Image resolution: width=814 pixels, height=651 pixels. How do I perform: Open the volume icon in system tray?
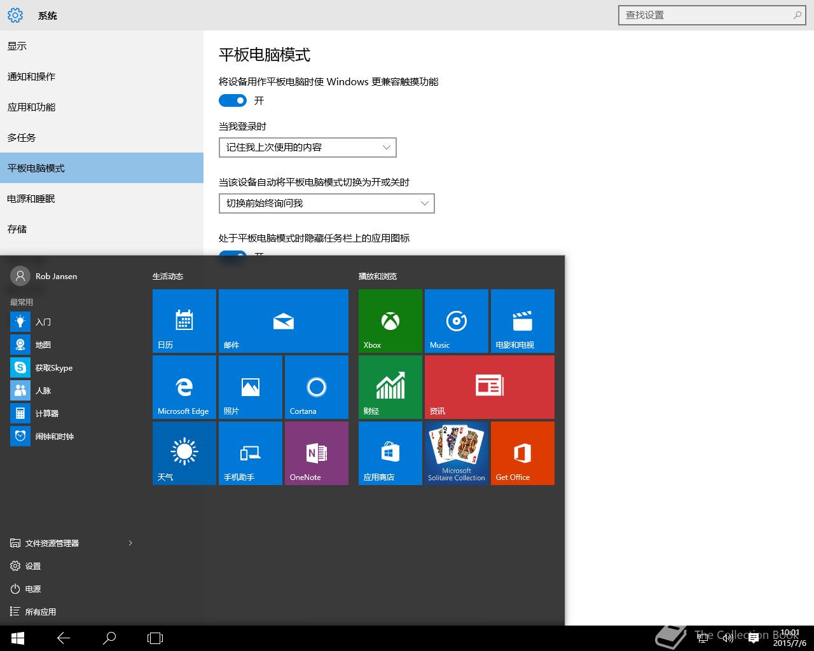coord(728,638)
